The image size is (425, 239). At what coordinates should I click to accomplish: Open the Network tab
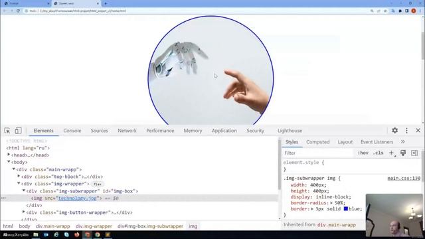point(127,131)
